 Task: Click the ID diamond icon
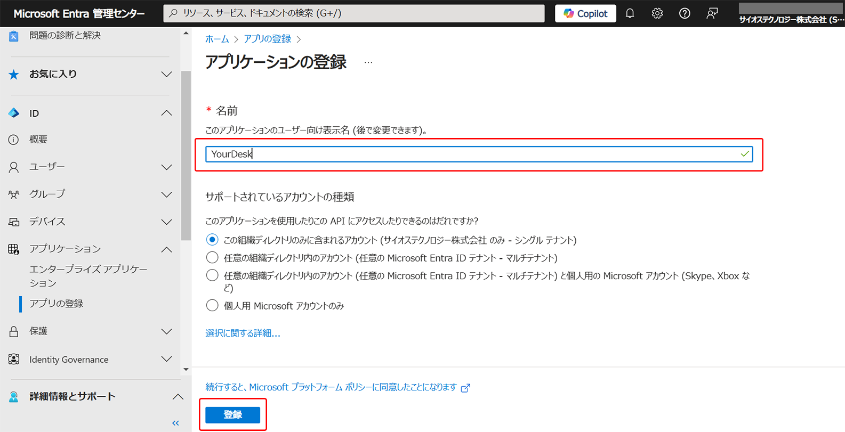(14, 113)
